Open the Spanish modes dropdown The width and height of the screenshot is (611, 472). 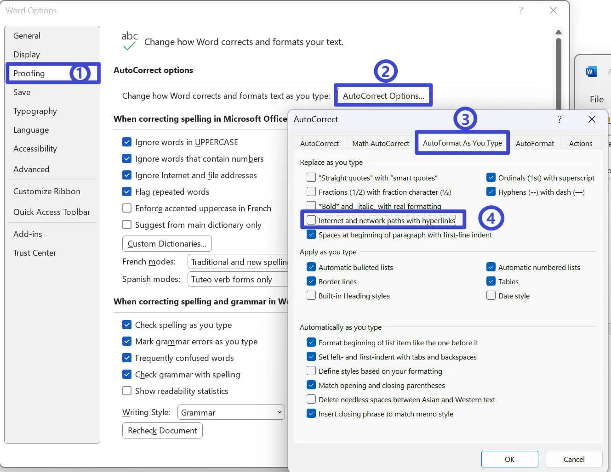[238, 279]
